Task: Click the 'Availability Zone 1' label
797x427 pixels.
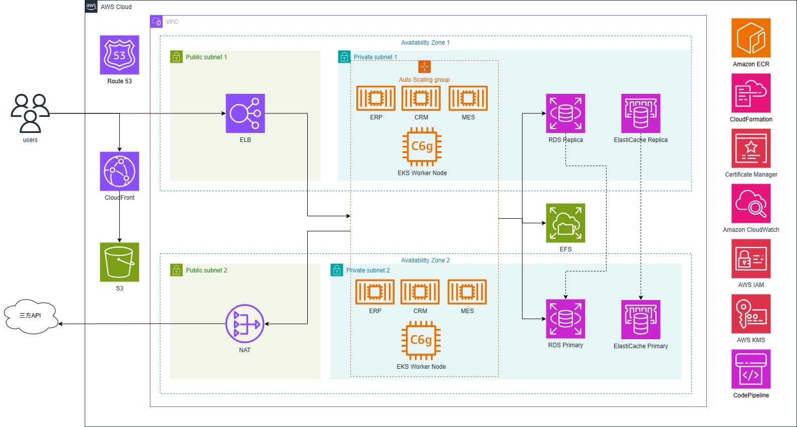Action: click(426, 43)
